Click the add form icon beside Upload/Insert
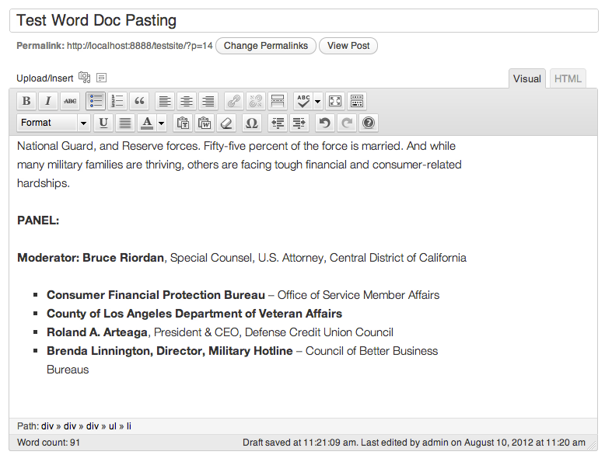This screenshot has height=462, width=612. [x=101, y=78]
